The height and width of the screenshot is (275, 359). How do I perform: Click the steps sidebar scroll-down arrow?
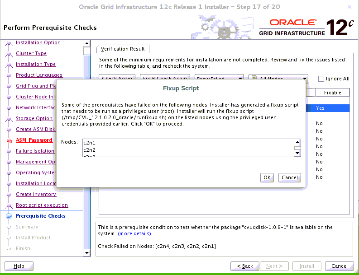click(86, 253)
